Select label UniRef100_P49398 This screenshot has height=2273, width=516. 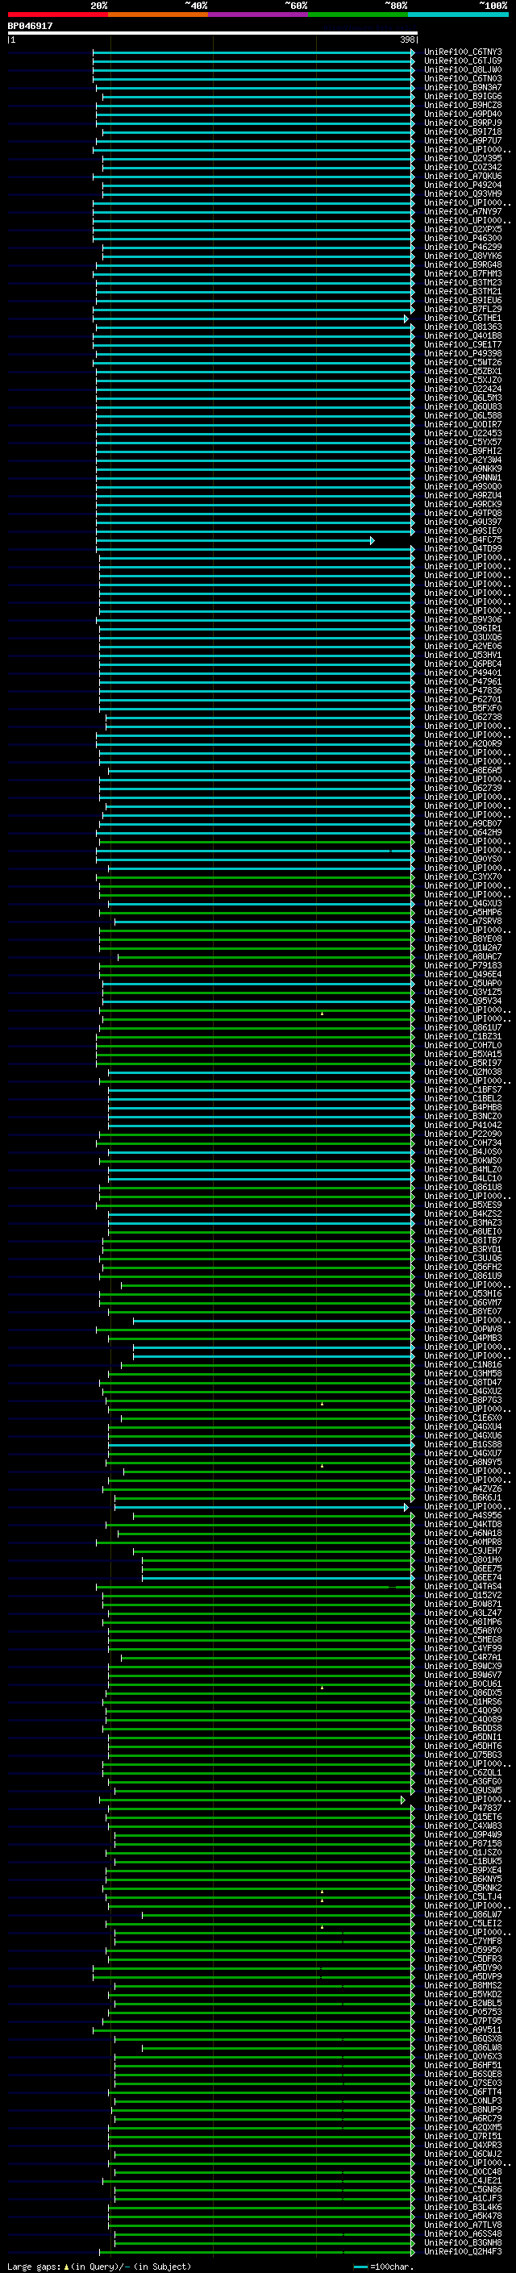[x=463, y=354]
